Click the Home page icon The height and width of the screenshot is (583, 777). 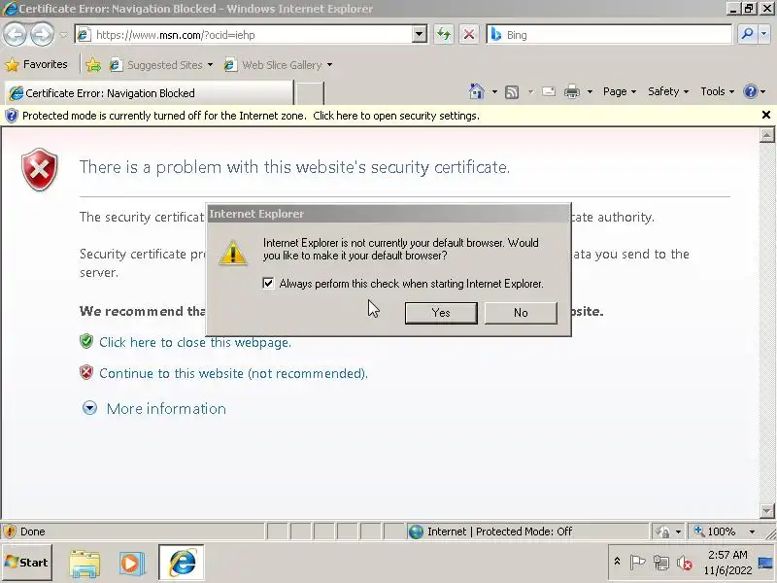pos(476,91)
